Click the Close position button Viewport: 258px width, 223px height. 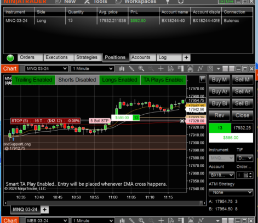tap(242, 115)
